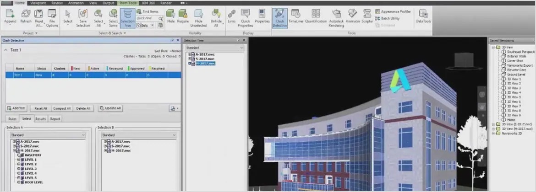Open the BIM 360 ribbon tab
536x192 pixels.
pos(148,3)
